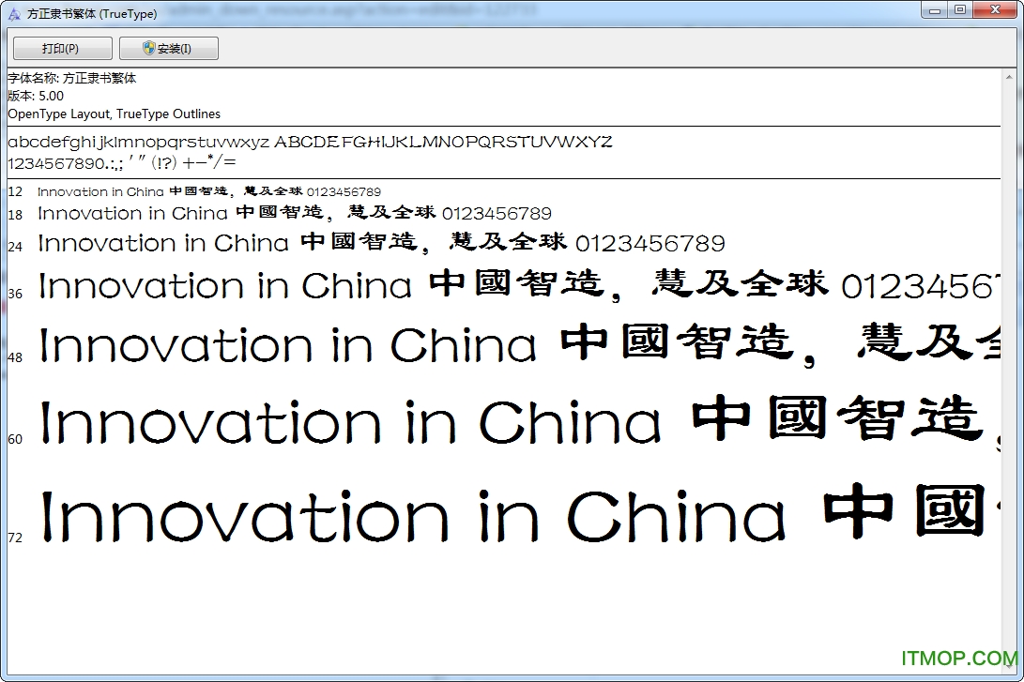Select the 72 point size label
This screenshot has width=1024, height=682.
pos(15,538)
